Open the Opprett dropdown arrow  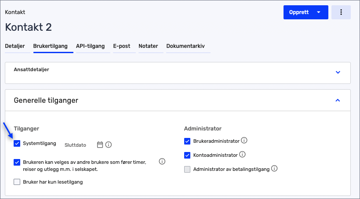pyautogui.click(x=319, y=12)
